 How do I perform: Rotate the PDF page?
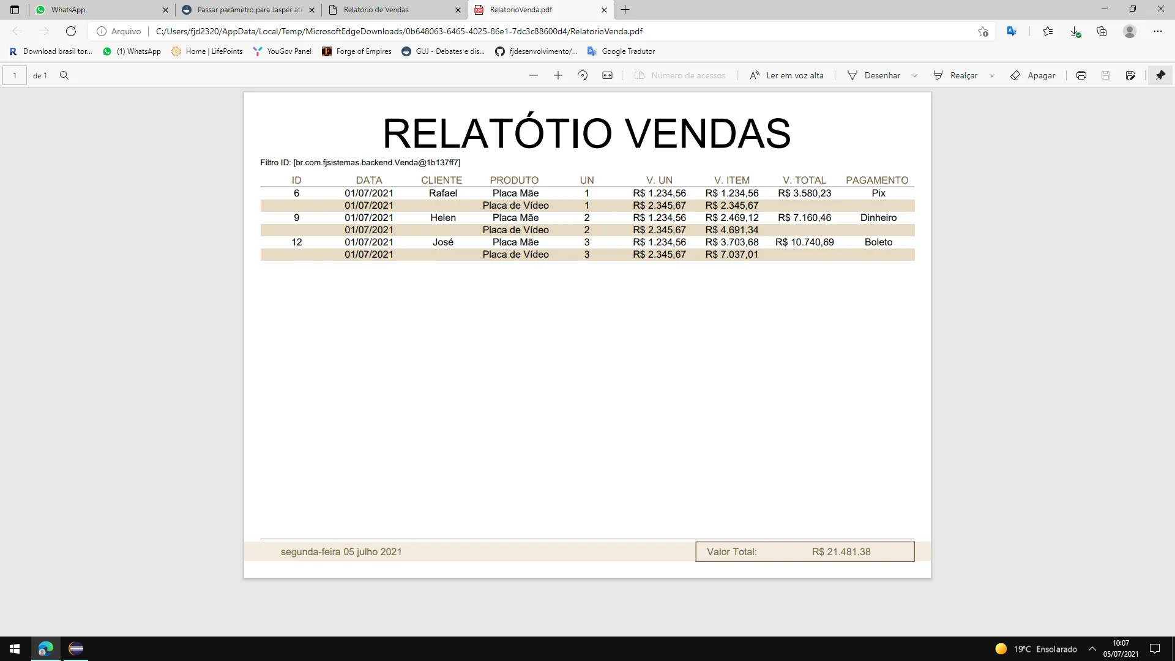pyautogui.click(x=583, y=75)
